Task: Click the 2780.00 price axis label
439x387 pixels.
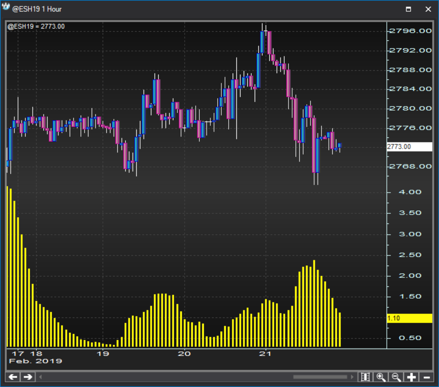Action: click(411, 108)
